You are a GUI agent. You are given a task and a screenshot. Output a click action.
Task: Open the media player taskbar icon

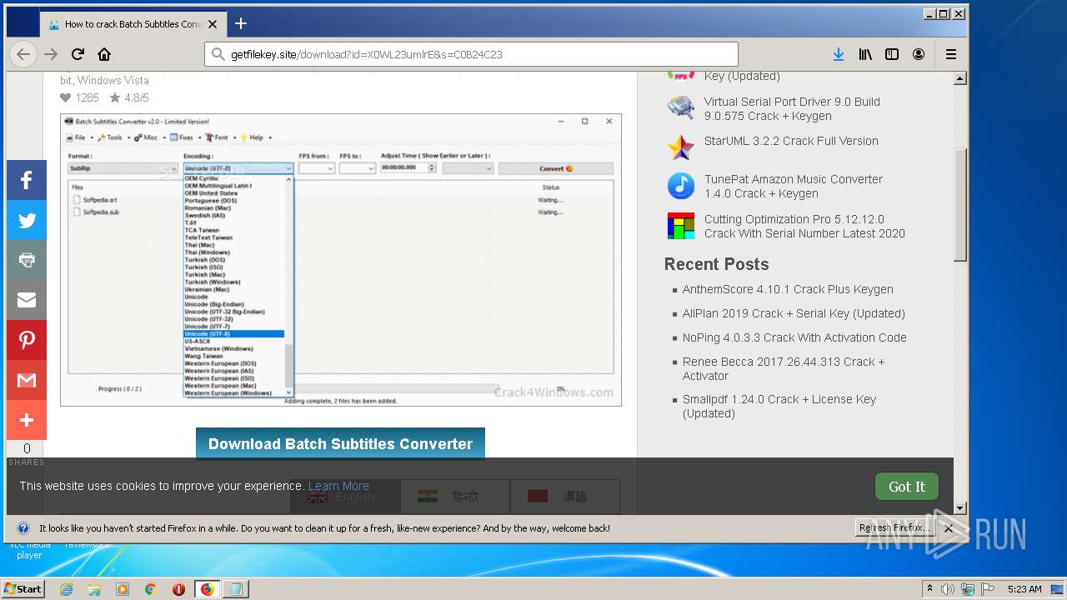click(123, 589)
